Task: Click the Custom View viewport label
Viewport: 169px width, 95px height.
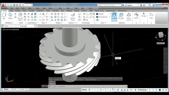Action: click(x=8, y=29)
